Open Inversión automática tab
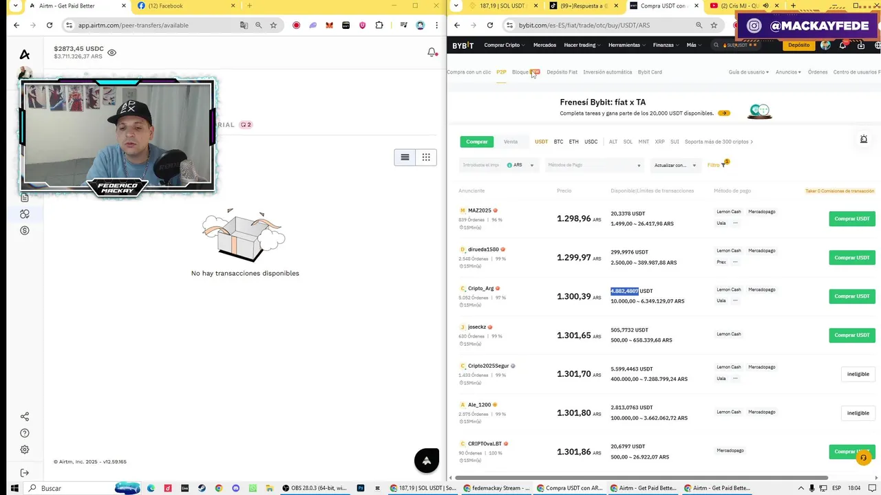This screenshot has width=881, height=495. pos(607,72)
